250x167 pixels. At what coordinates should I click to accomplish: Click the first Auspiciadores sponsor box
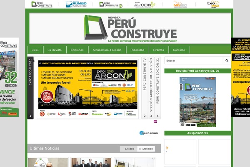180,152
